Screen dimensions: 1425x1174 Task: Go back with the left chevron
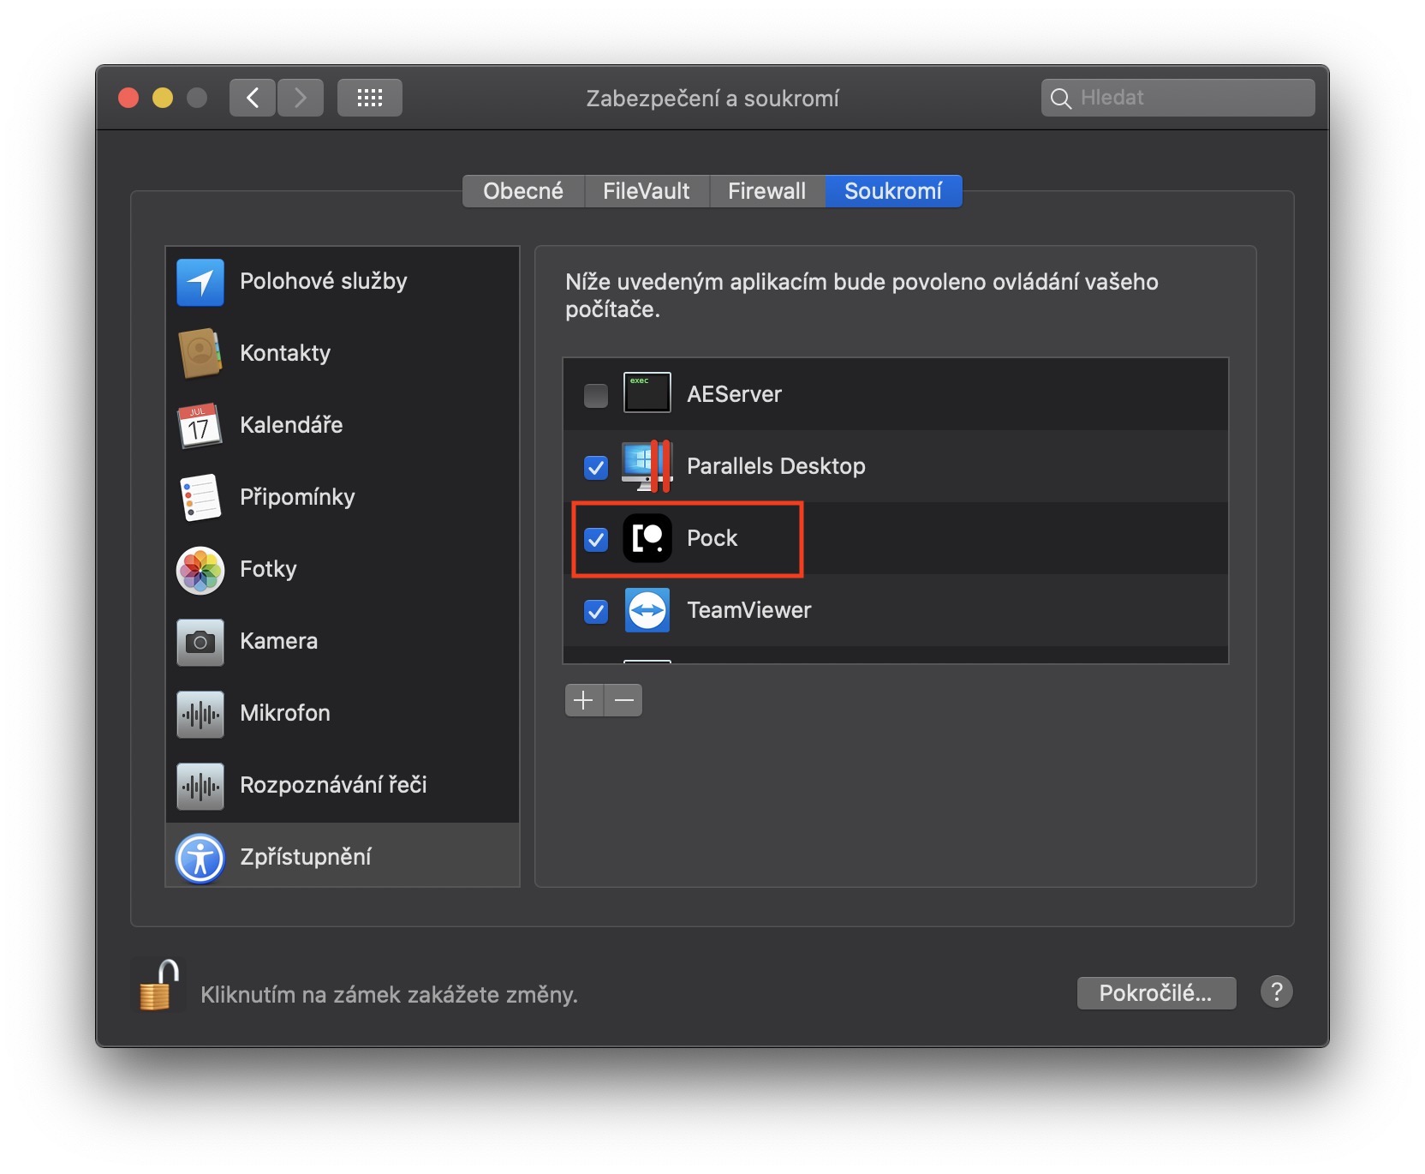(253, 98)
